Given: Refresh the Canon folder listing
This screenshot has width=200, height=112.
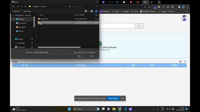Looking at the screenshot, I should click(x=70, y=6).
